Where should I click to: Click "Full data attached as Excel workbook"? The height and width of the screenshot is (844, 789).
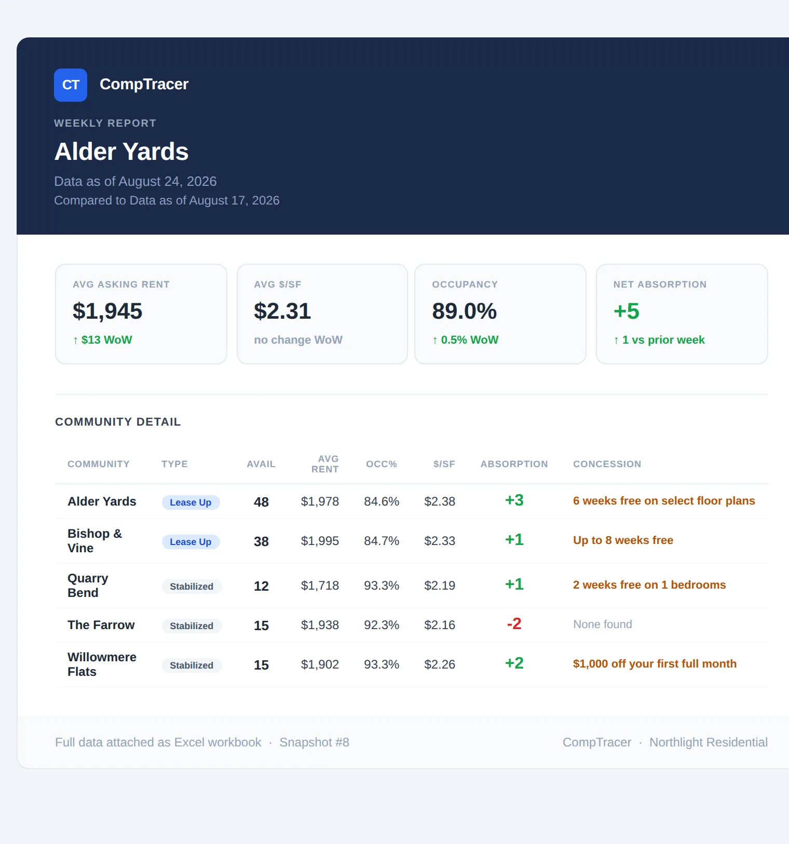(x=158, y=742)
